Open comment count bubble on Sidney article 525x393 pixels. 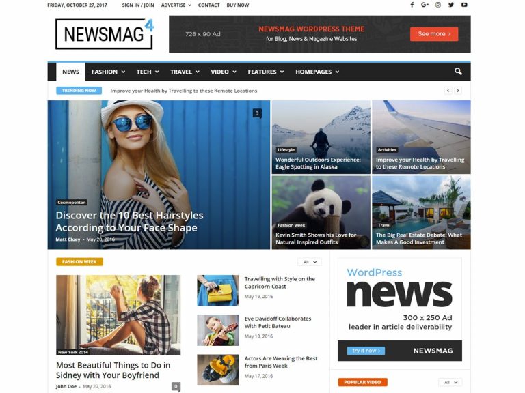(x=176, y=386)
